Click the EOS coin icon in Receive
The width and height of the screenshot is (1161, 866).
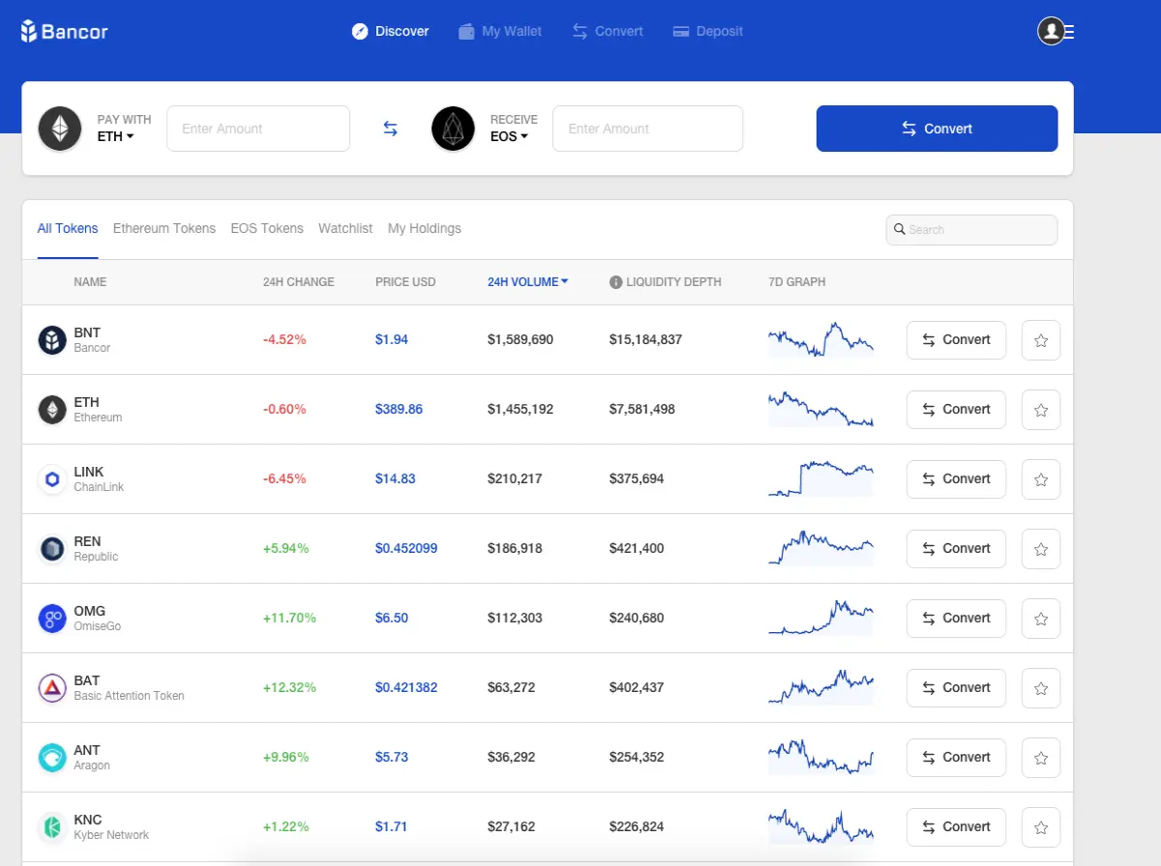pos(453,129)
